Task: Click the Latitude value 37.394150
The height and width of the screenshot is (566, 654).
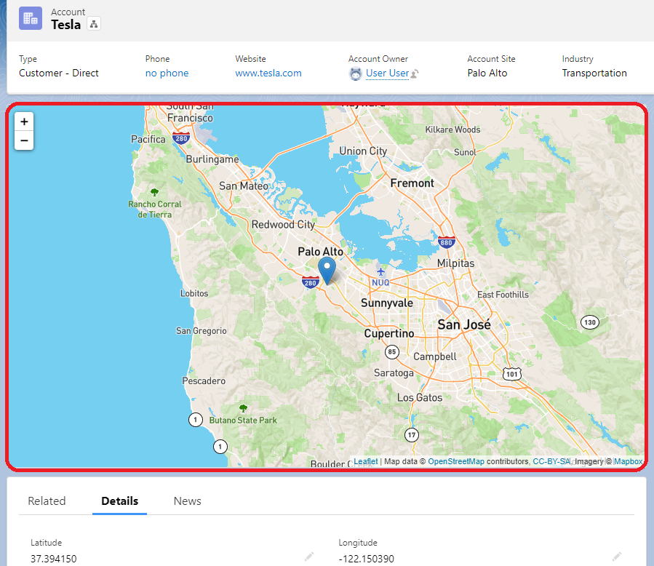Action: [x=53, y=559]
